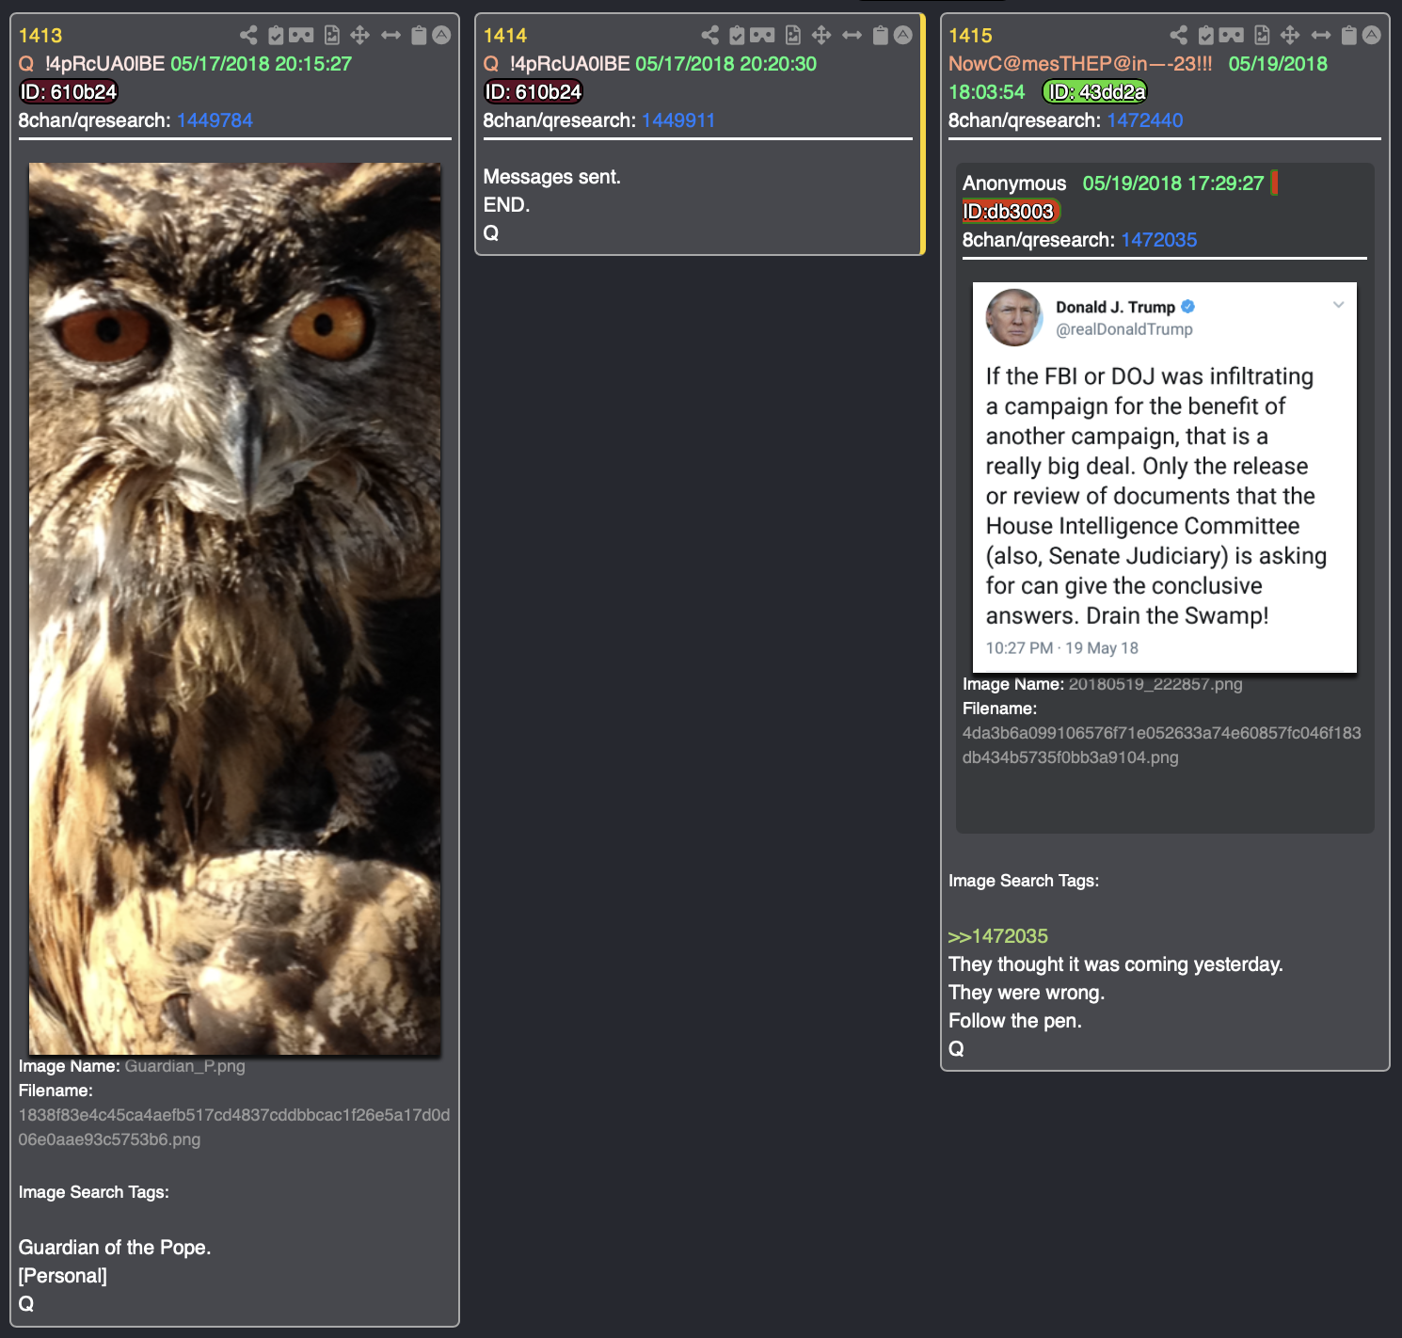The height and width of the screenshot is (1338, 1402).
Task: Click the Q !4pRcUA0lBE tripcode on post 1413
Action: tap(92, 64)
